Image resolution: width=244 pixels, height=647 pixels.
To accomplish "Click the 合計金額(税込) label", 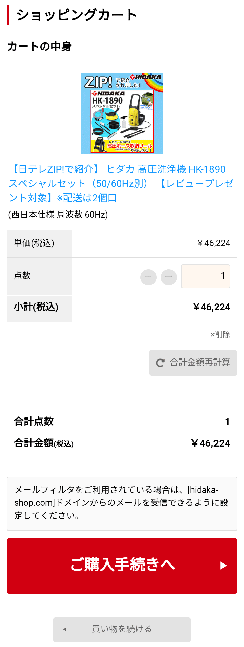I will click(x=44, y=443).
